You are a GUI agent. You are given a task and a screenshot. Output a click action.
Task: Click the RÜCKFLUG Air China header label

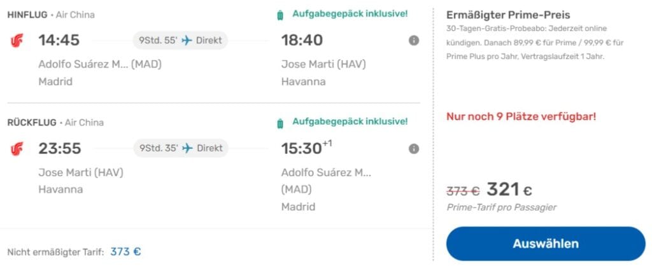coord(55,122)
